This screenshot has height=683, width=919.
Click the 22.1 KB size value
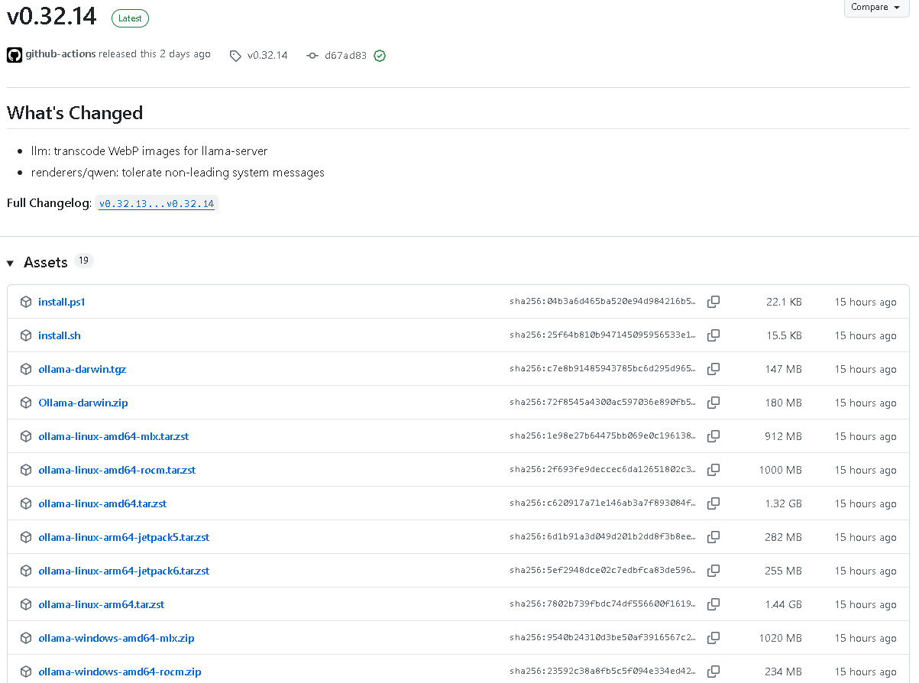784,302
